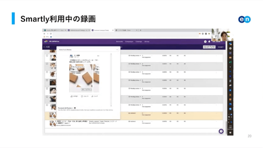Open notifications via the bell icon
The image size is (263, 148).
209,41
